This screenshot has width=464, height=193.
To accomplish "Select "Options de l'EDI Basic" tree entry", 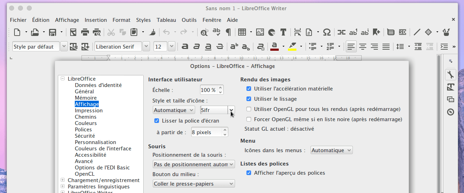I will (x=102, y=168).
